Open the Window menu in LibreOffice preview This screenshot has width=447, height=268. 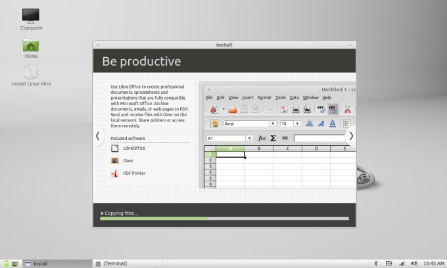click(x=310, y=97)
